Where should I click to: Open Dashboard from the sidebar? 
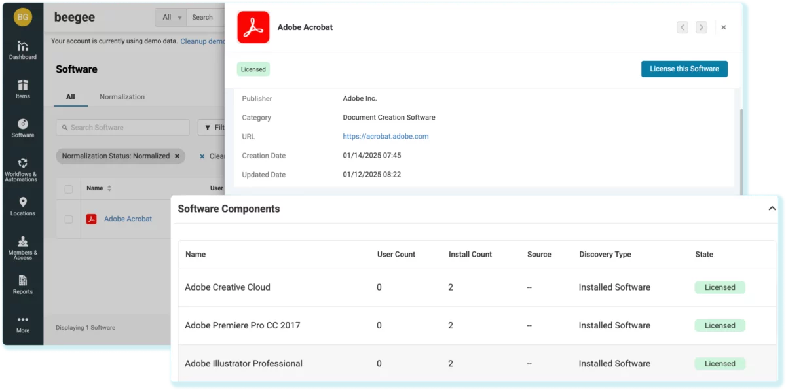pyautogui.click(x=22, y=50)
